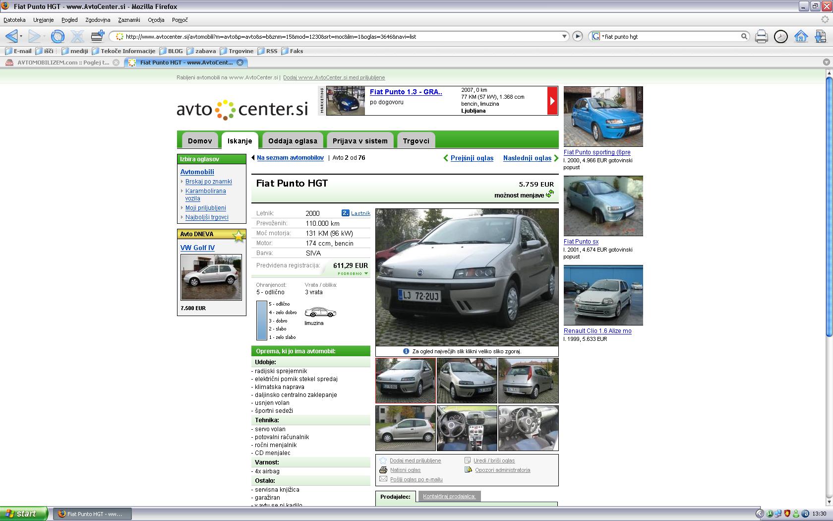Click the search magnifier icon in search box
833x521 pixels.
tap(744, 36)
